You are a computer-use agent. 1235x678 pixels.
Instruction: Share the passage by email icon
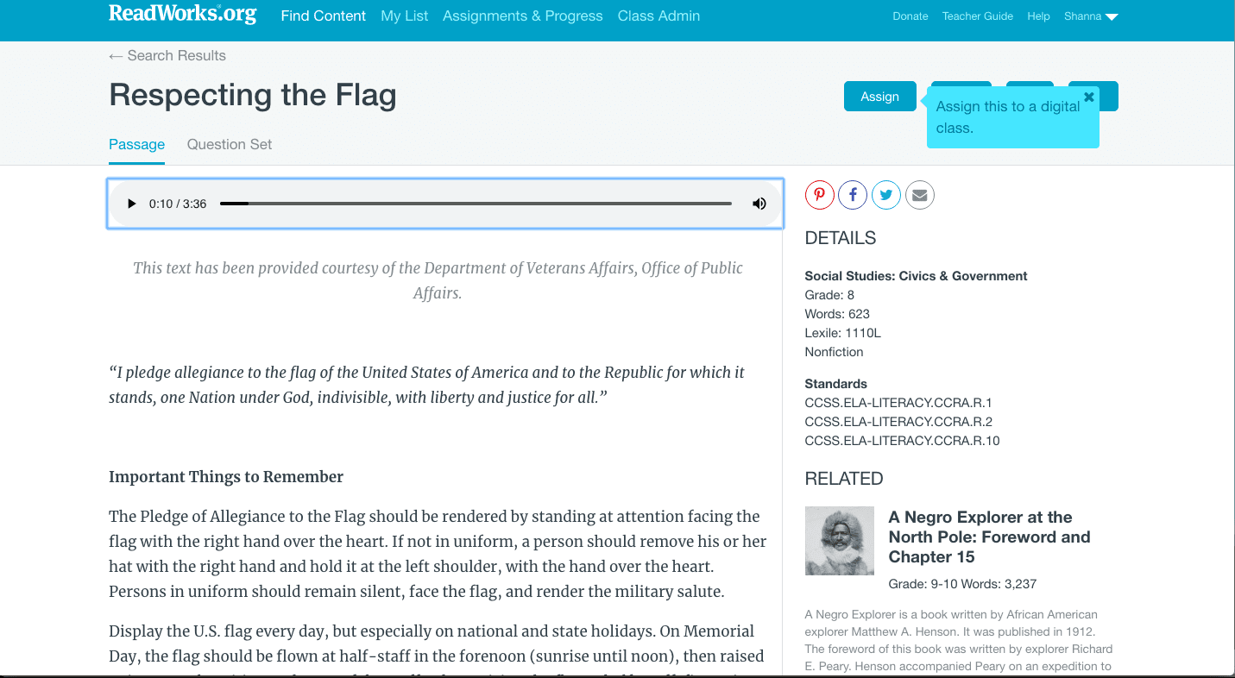tap(920, 195)
